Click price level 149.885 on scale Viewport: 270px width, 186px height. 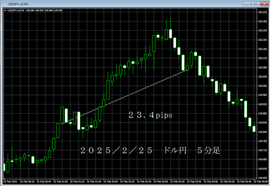coord(263,114)
